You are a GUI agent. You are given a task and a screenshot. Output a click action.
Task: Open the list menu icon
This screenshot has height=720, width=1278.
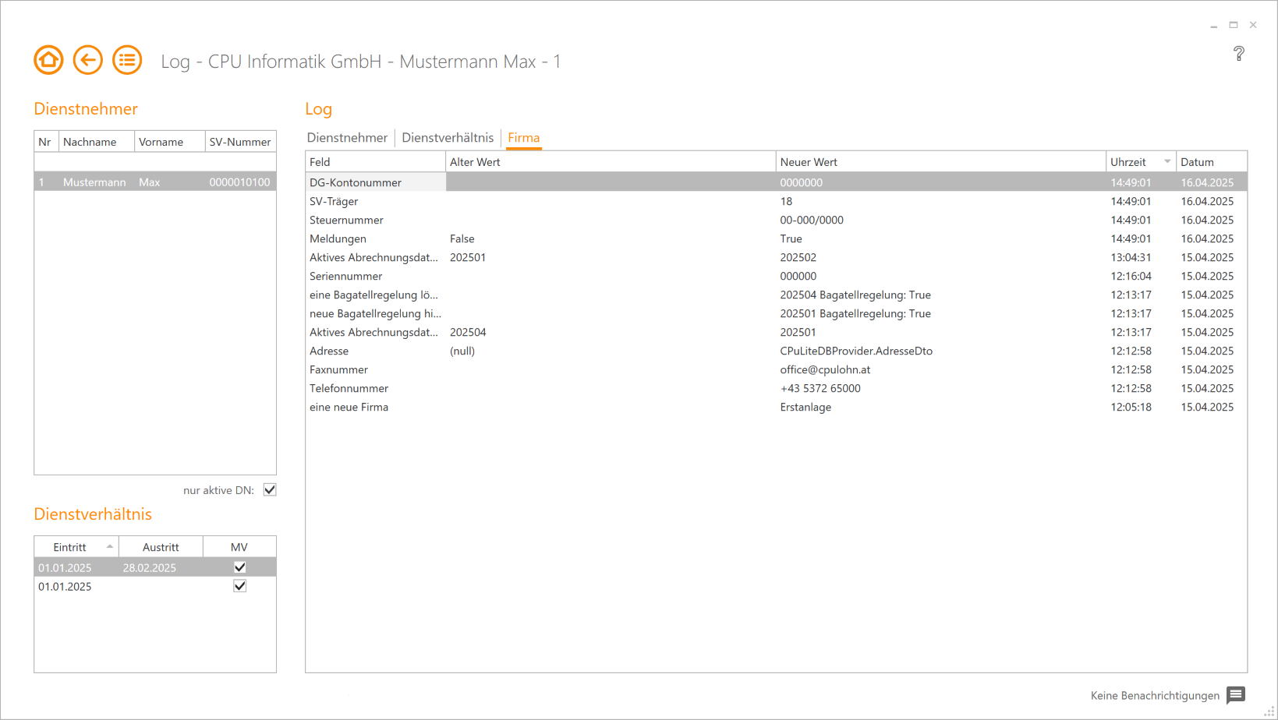(x=127, y=60)
